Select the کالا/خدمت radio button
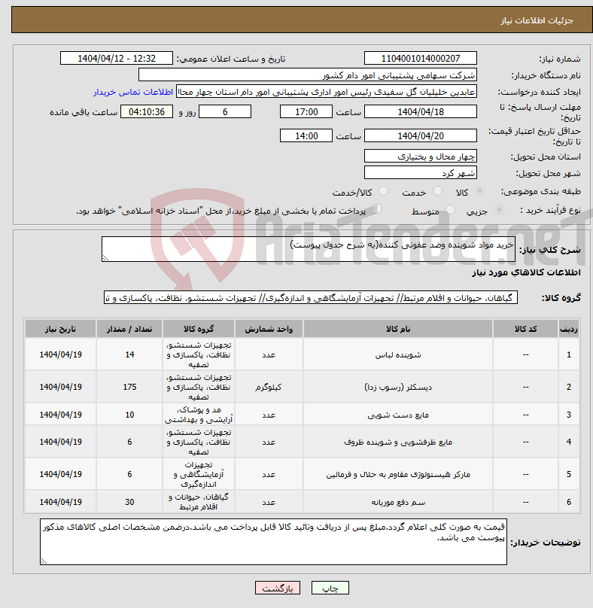This screenshot has height=608, width=593. pyautogui.click(x=383, y=191)
